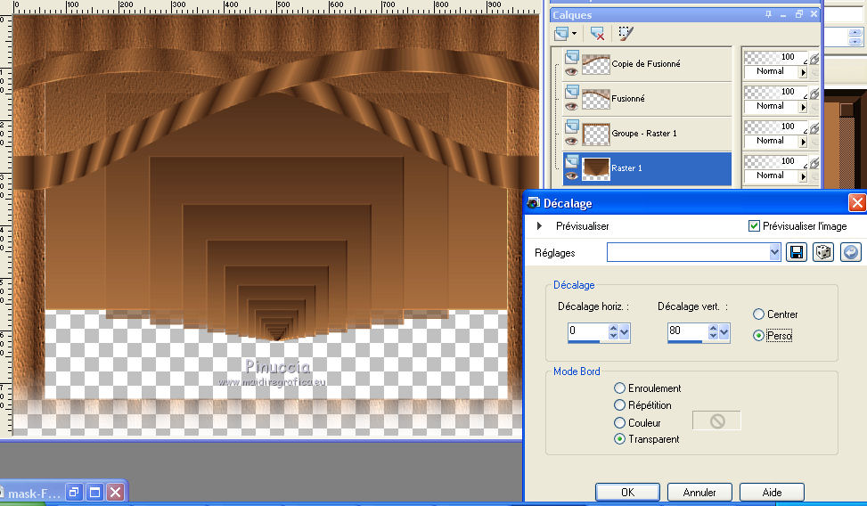Hide the Groupe - Raster 1 layer via eye
Image resolution: width=867 pixels, height=506 pixels.
571,141
